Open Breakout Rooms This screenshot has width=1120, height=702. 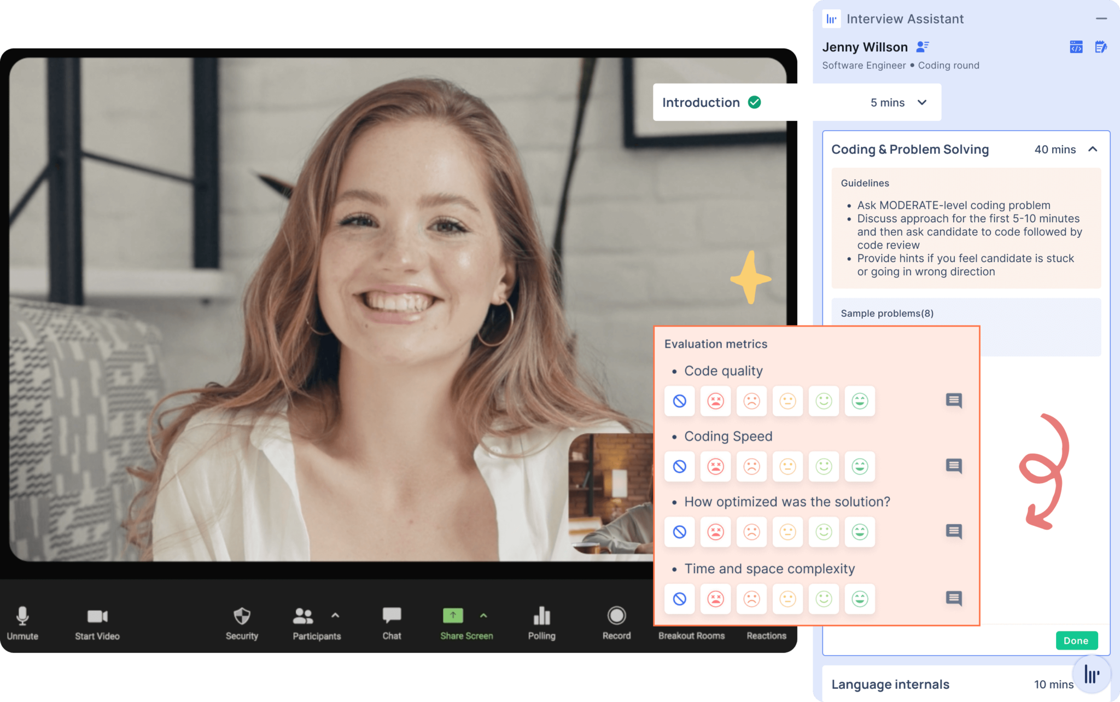[691, 636]
